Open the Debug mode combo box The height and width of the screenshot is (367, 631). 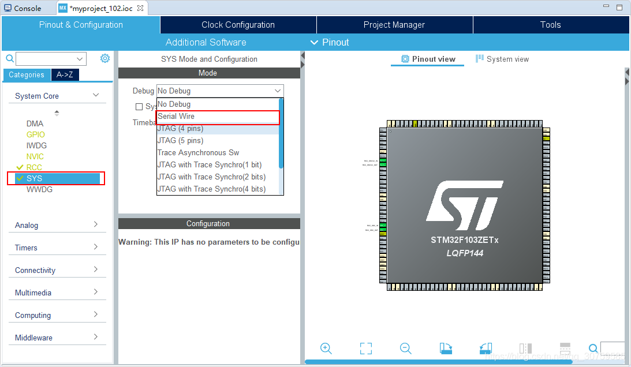pos(220,91)
